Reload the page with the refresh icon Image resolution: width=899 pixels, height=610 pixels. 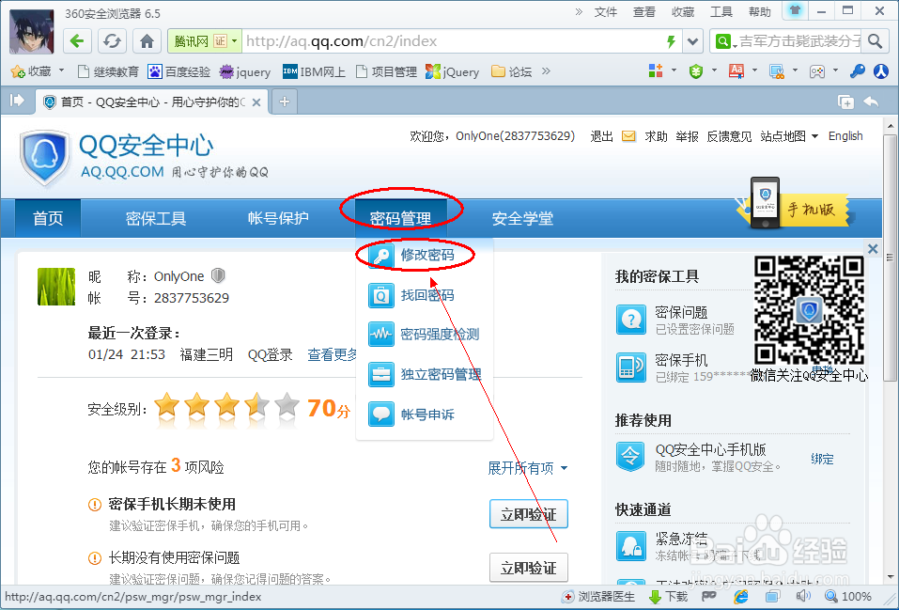point(112,41)
